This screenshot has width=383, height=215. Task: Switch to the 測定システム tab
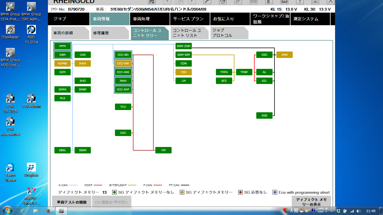[x=310, y=19]
